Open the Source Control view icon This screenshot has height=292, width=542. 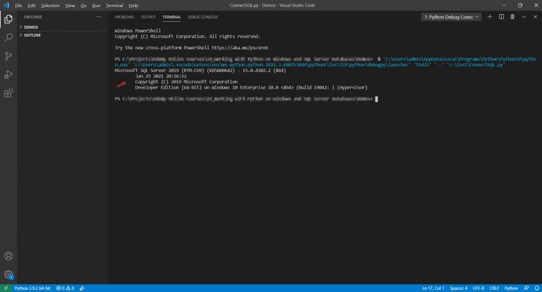[8, 56]
